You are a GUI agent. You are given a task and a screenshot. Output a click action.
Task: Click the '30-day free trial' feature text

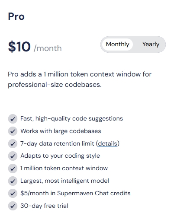(44, 206)
